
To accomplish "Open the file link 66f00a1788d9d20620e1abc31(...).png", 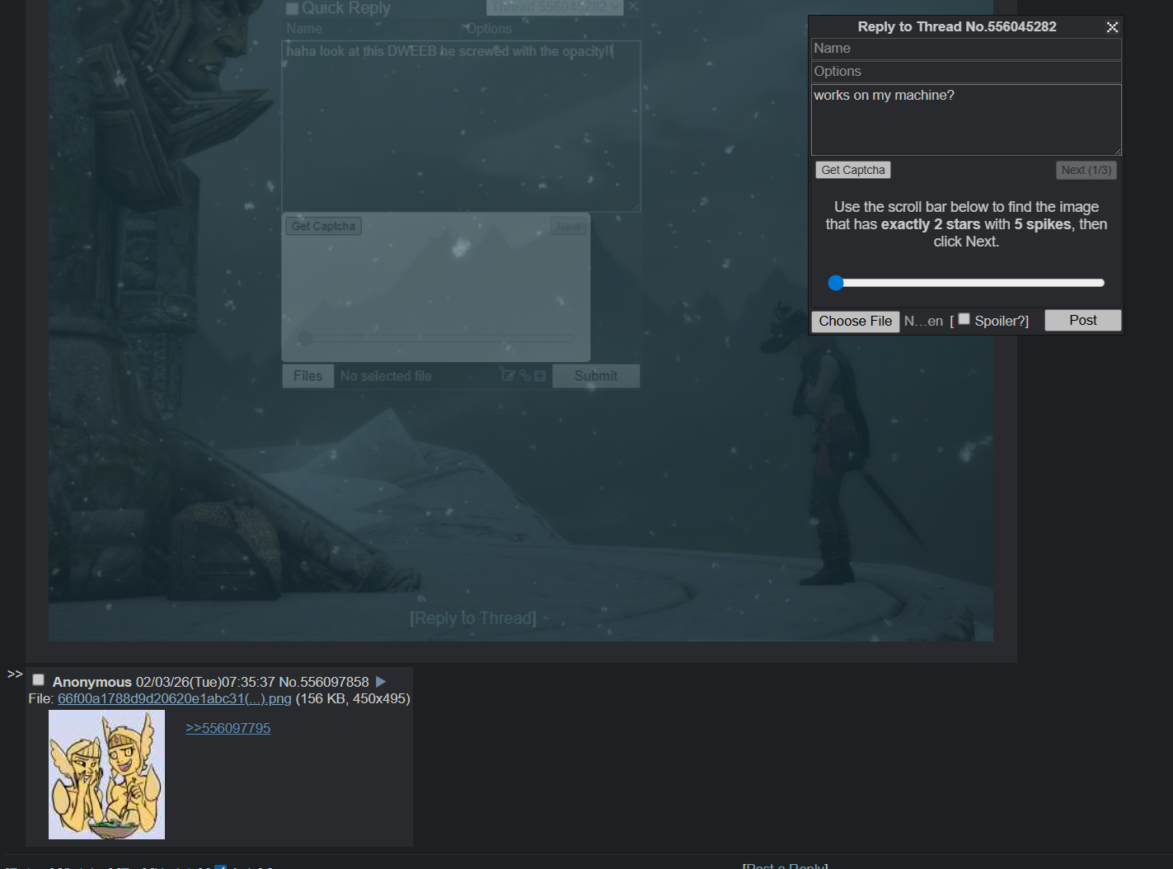I will pos(175,698).
